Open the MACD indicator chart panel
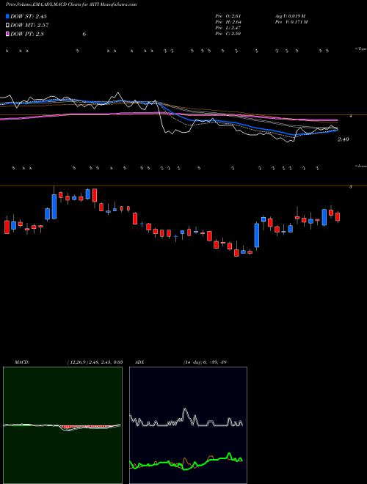Viewport: 367px width, 484px height. [x=62, y=425]
